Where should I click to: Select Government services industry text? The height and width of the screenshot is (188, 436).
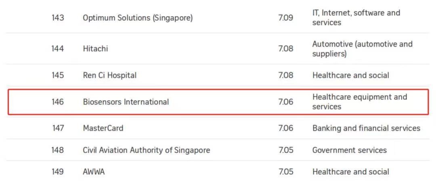pos(349,150)
